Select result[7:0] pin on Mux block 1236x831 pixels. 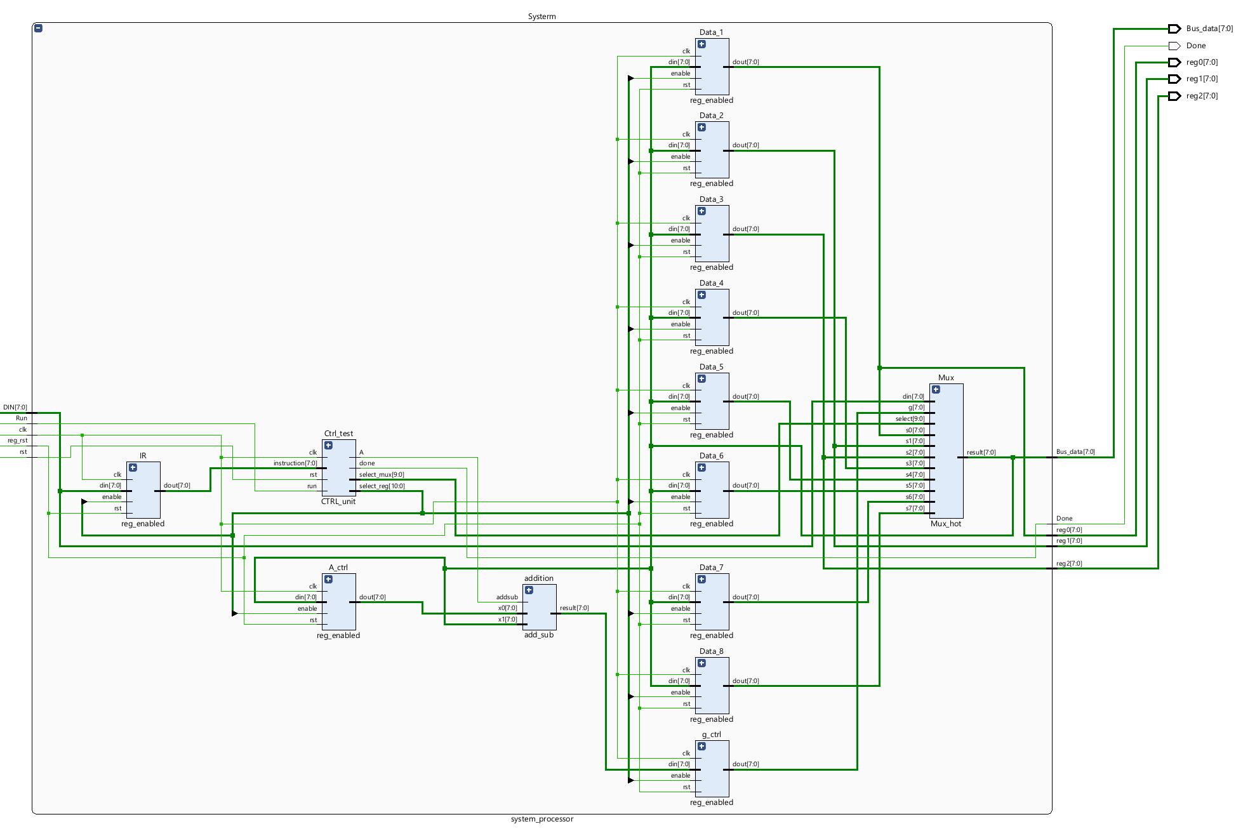981,453
